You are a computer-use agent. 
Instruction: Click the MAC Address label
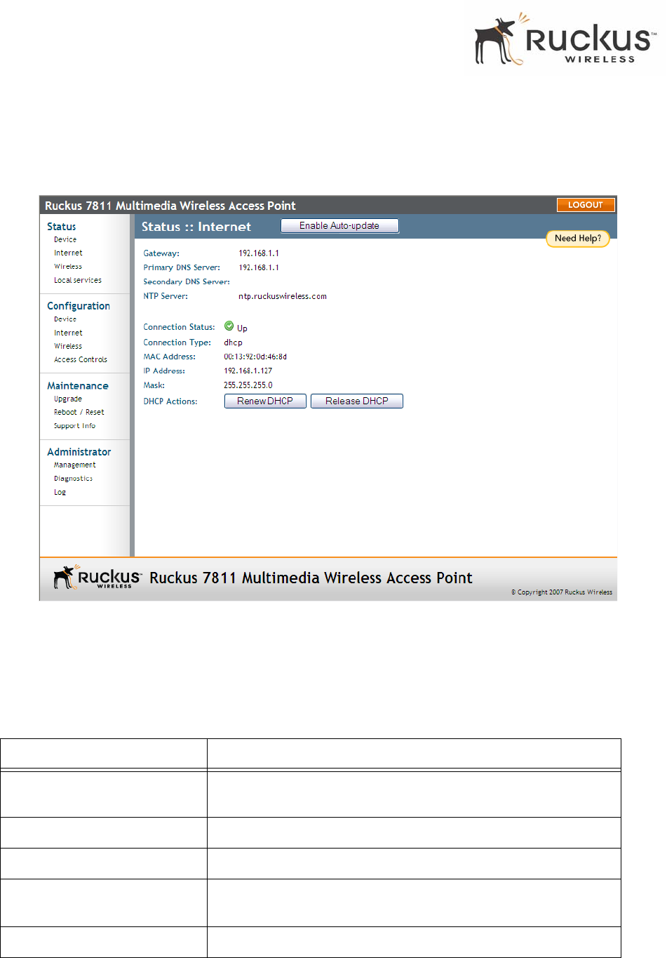click(x=170, y=357)
